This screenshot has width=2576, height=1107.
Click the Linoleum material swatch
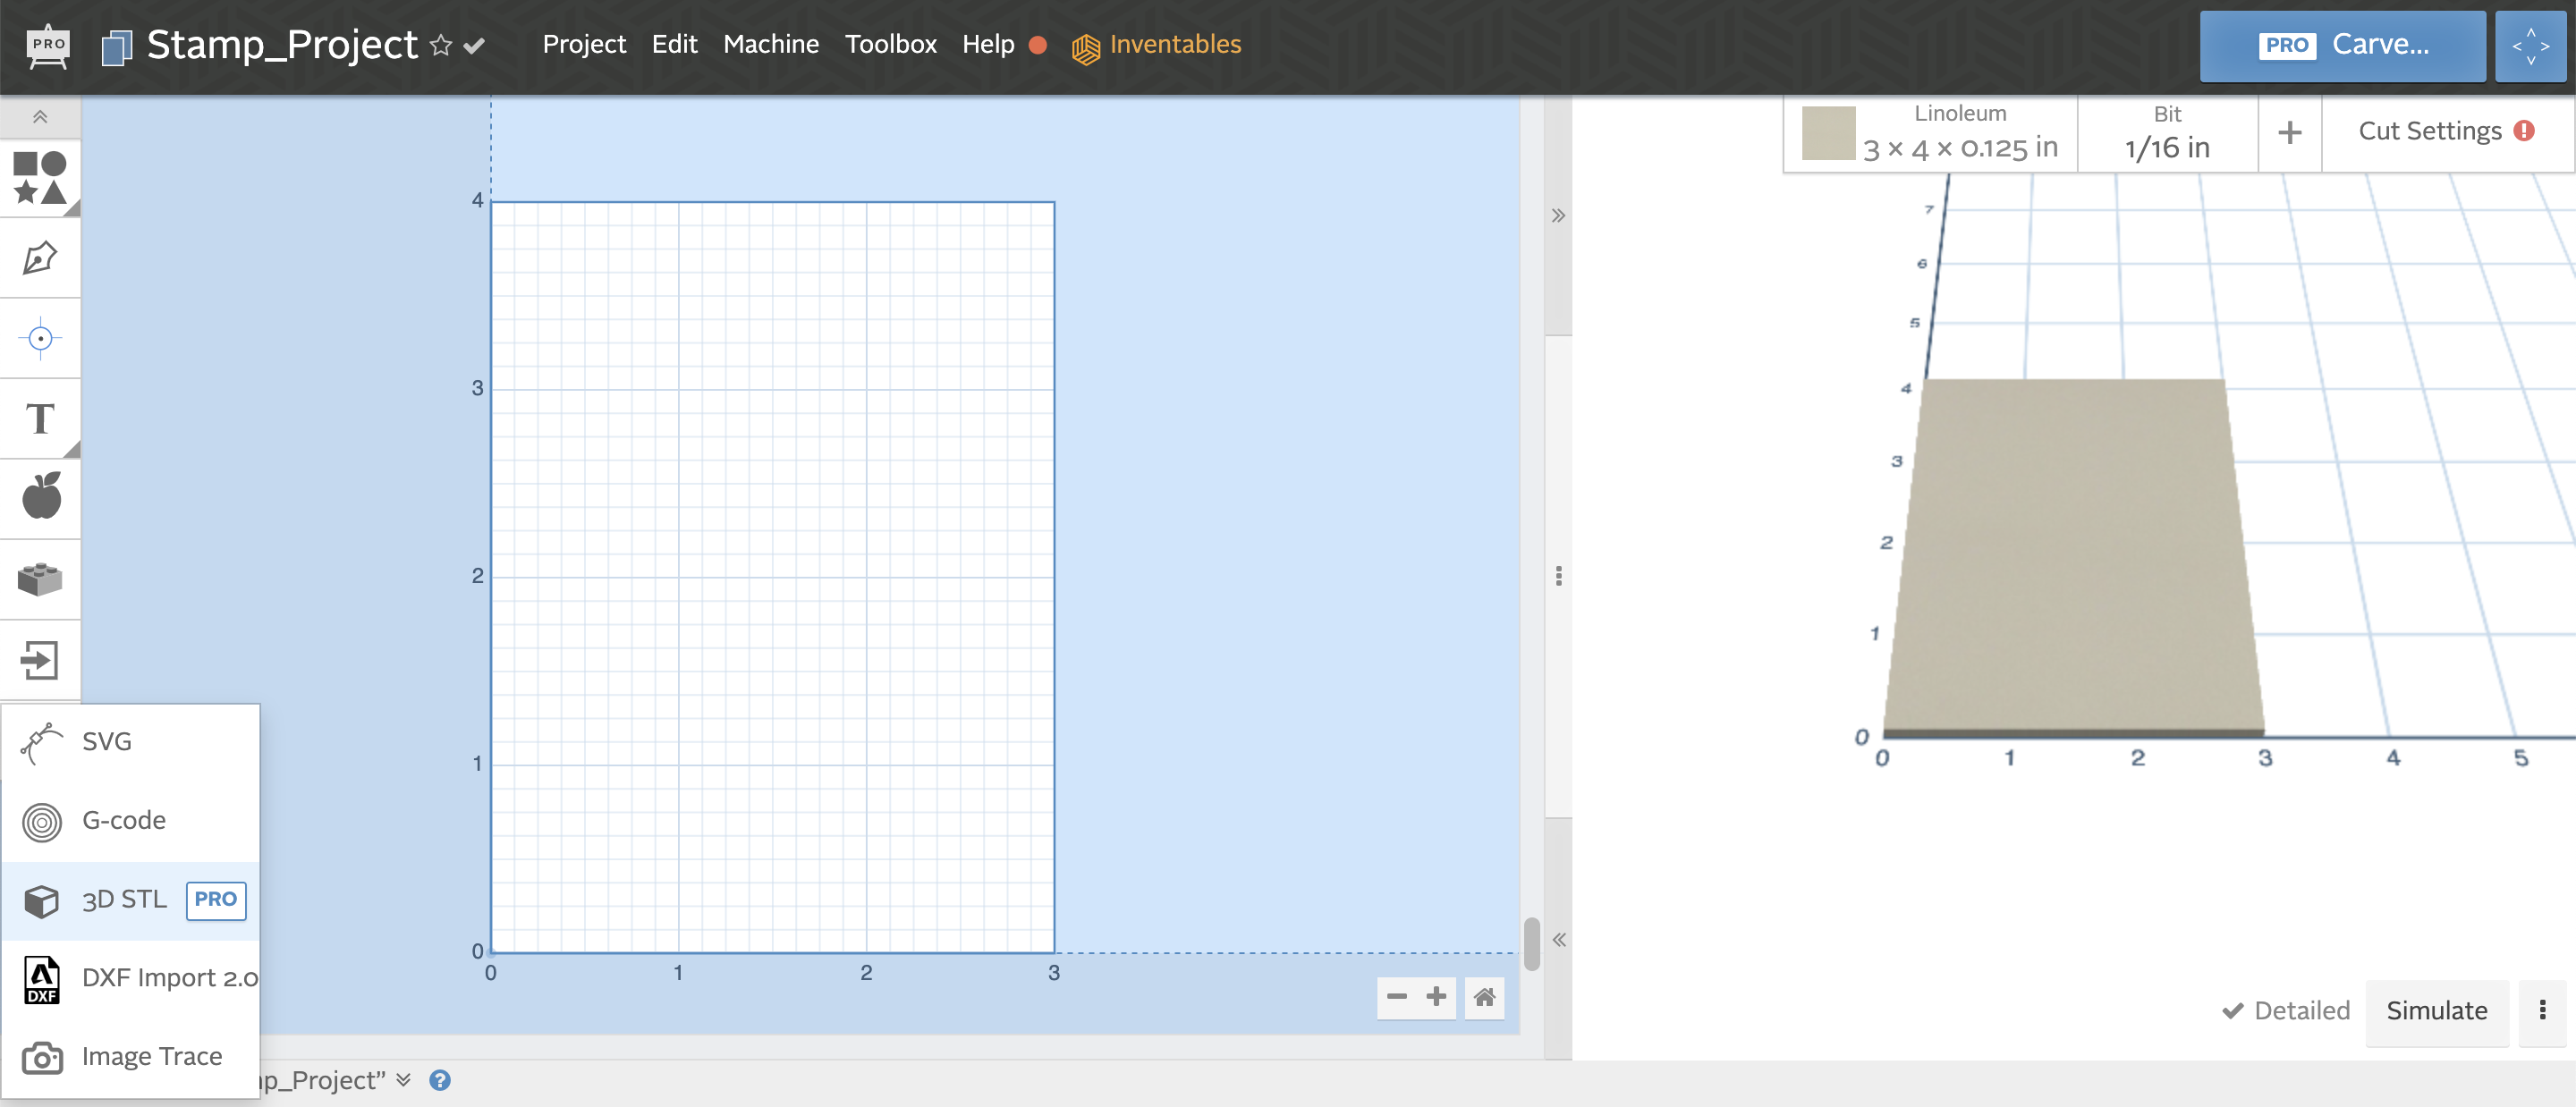(1829, 131)
